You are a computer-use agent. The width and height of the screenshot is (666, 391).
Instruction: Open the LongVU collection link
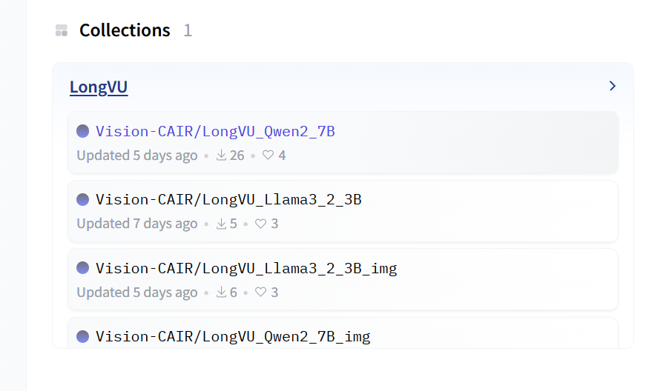(x=99, y=87)
